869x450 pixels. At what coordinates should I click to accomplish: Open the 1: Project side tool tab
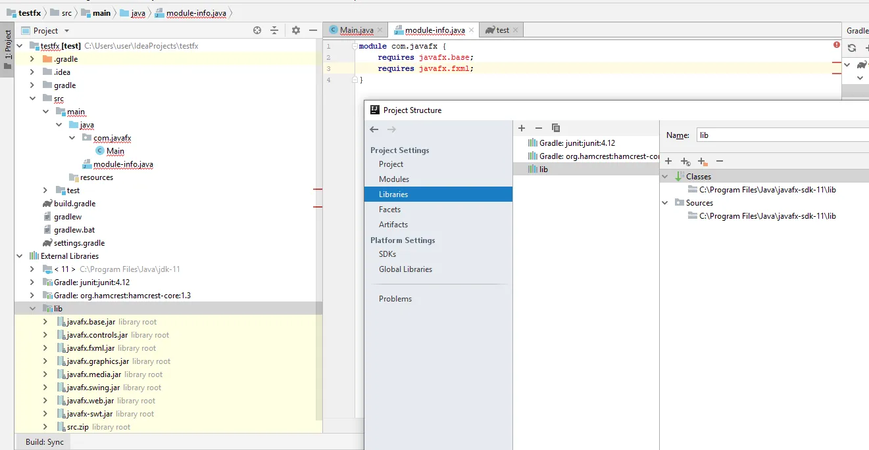[x=7, y=50]
